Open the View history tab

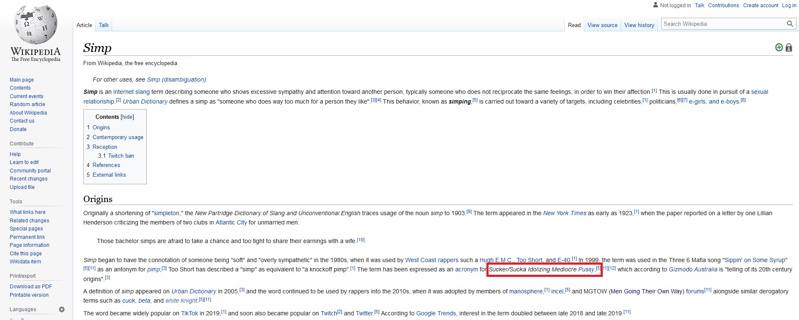pyautogui.click(x=639, y=25)
